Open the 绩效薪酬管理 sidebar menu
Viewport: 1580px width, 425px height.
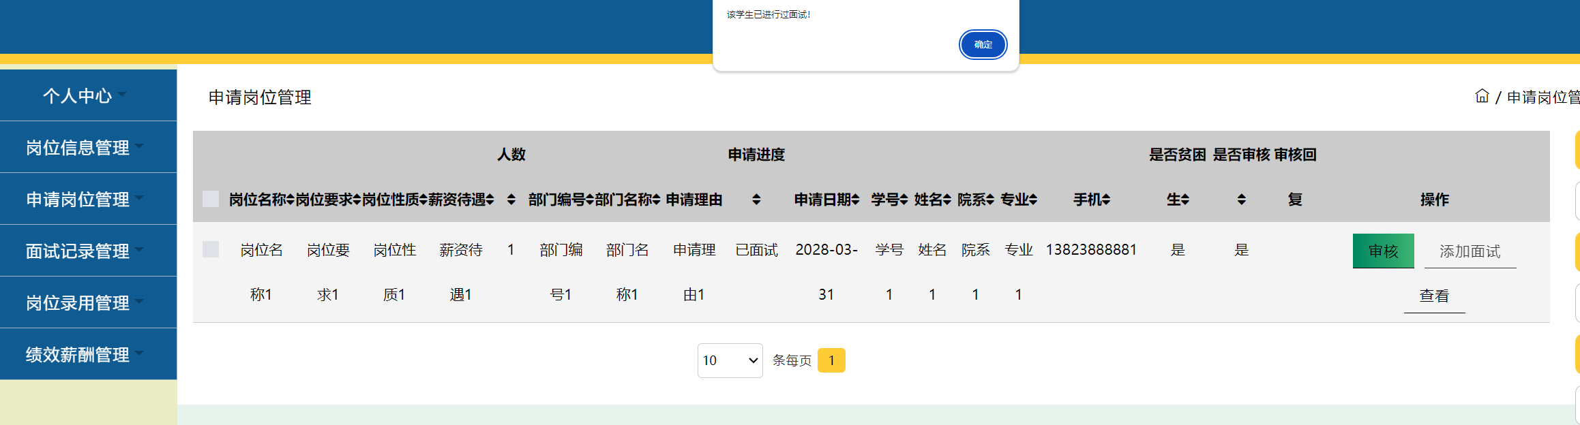tap(88, 354)
